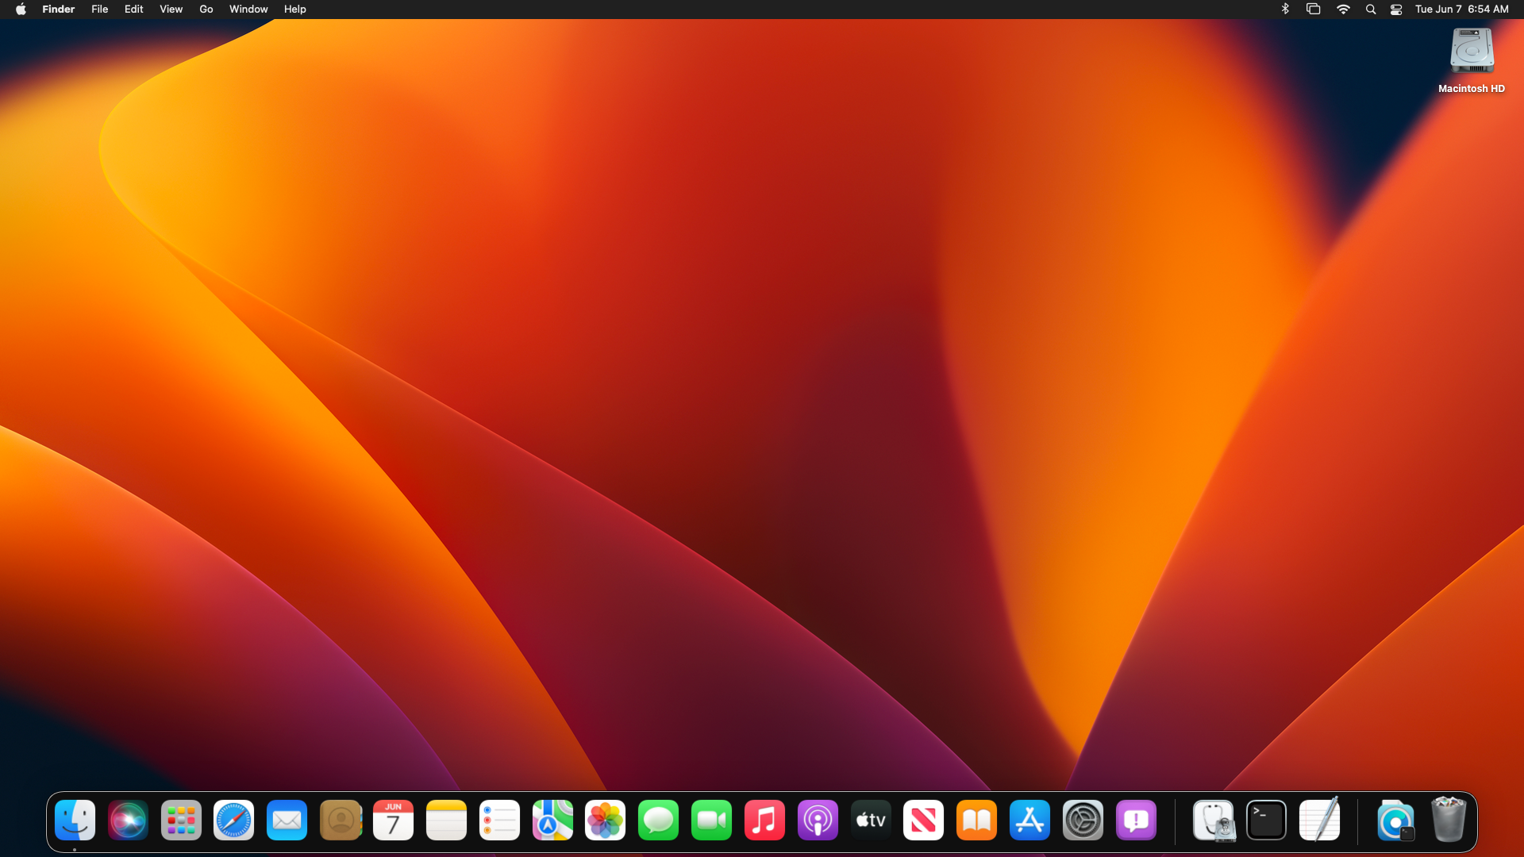
Task: Open Control Center in menu bar
Action: click(1396, 10)
